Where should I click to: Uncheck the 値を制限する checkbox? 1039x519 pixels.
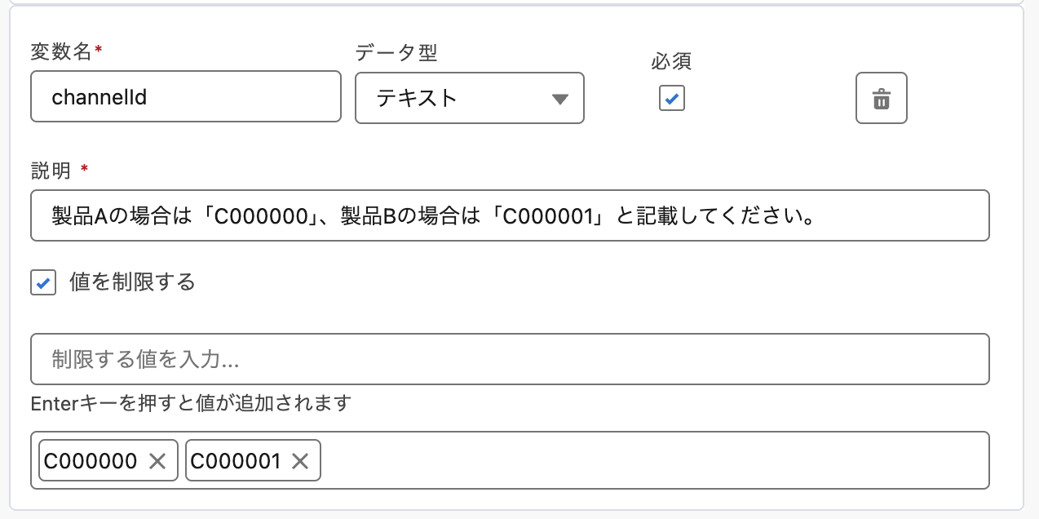coord(43,283)
